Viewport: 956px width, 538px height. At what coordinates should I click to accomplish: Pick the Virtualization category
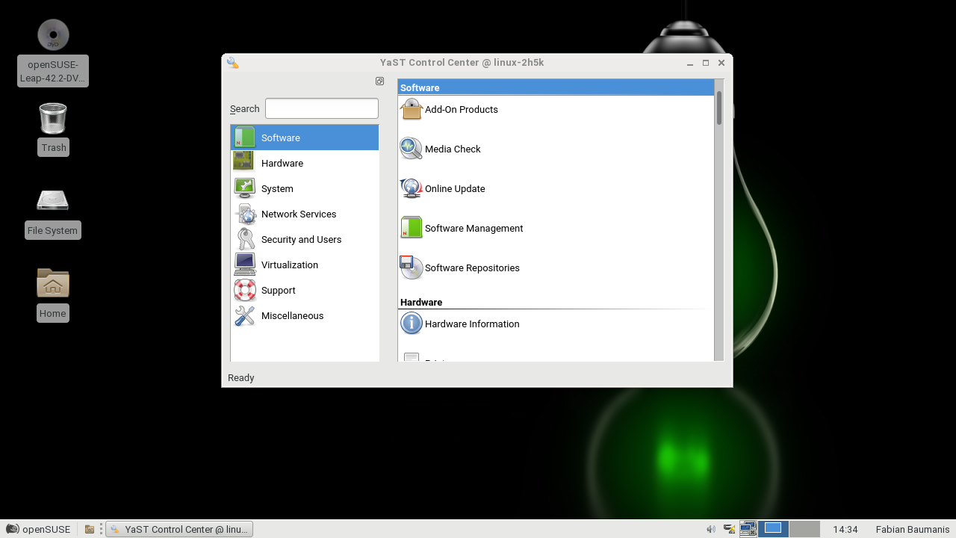pos(290,265)
